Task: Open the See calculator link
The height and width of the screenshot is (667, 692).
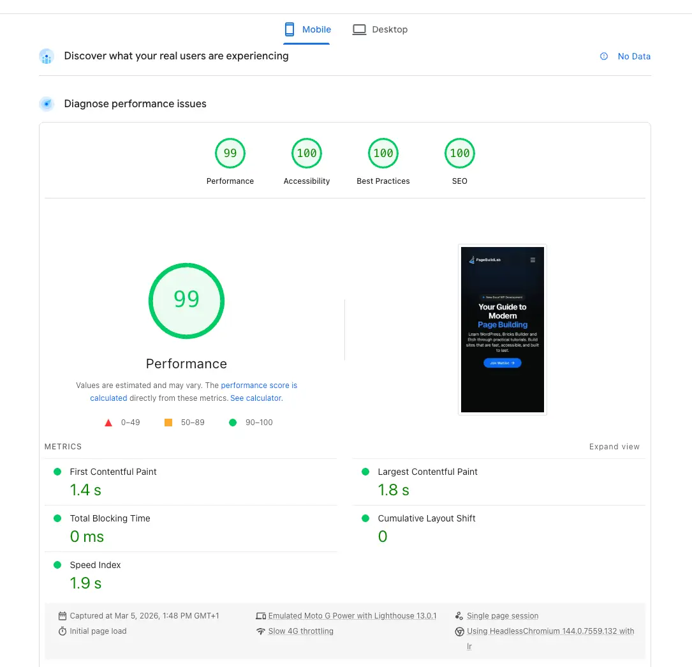Action: click(255, 398)
